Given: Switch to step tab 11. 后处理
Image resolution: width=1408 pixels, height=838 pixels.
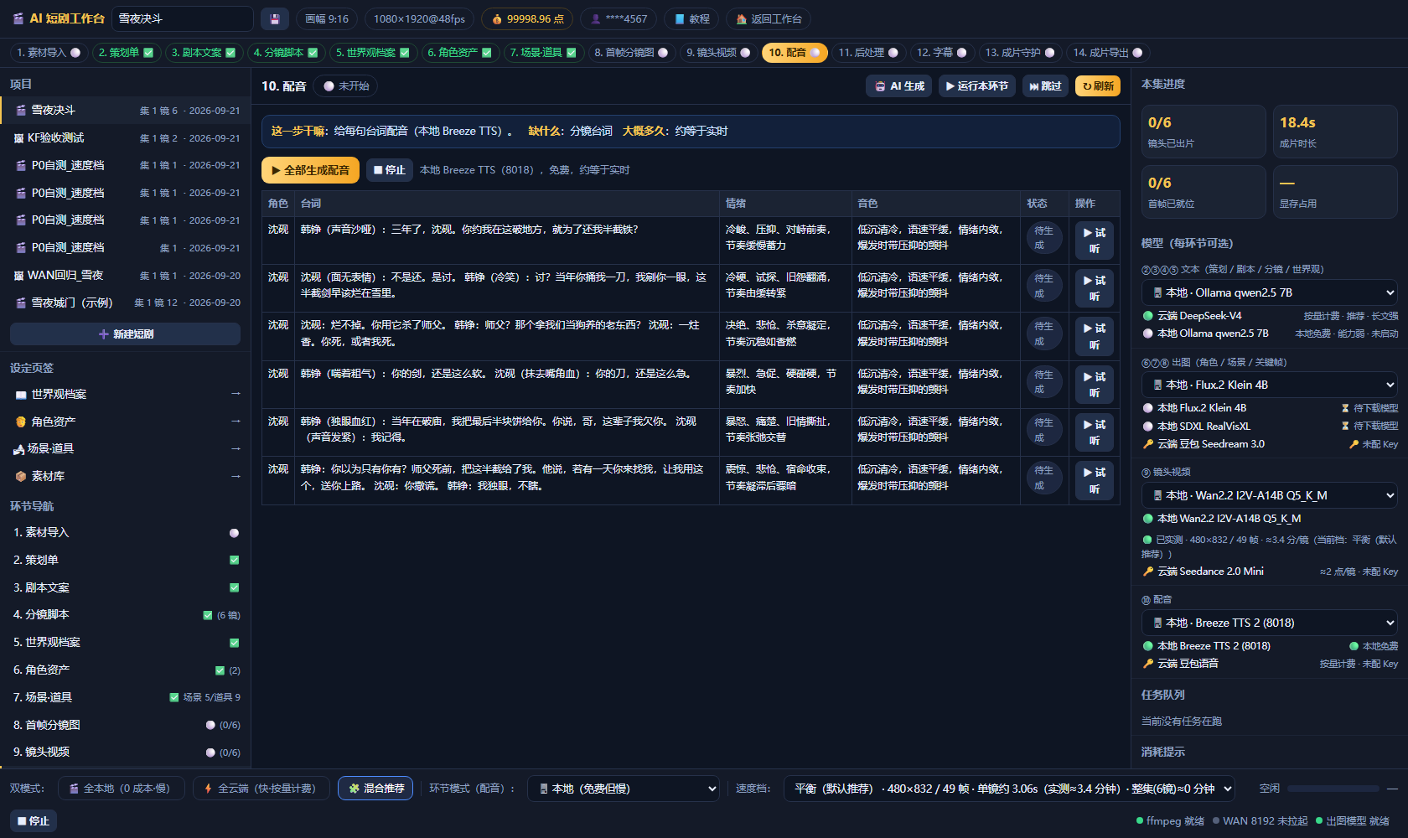Looking at the screenshot, I should (868, 52).
